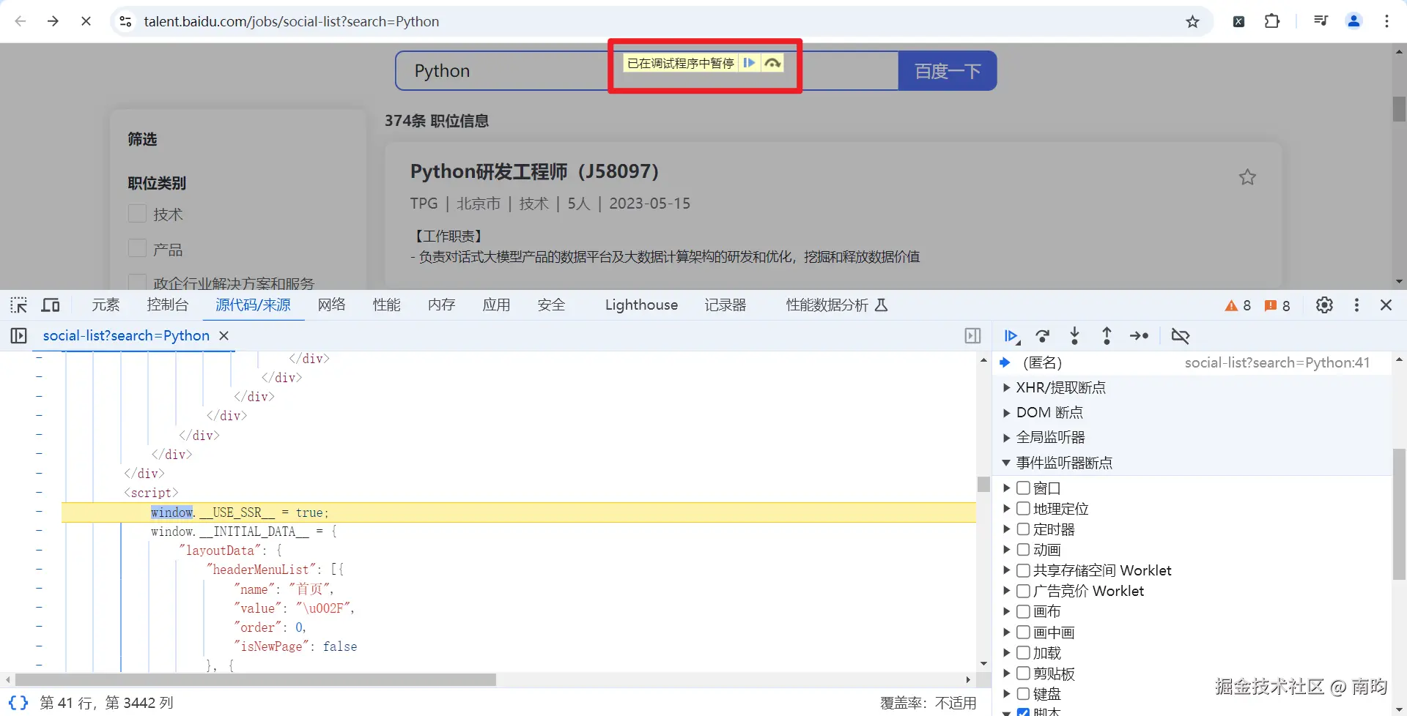Switch to the 网络 panel
The width and height of the screenshot is (1407, 716).
click(331, 305)
